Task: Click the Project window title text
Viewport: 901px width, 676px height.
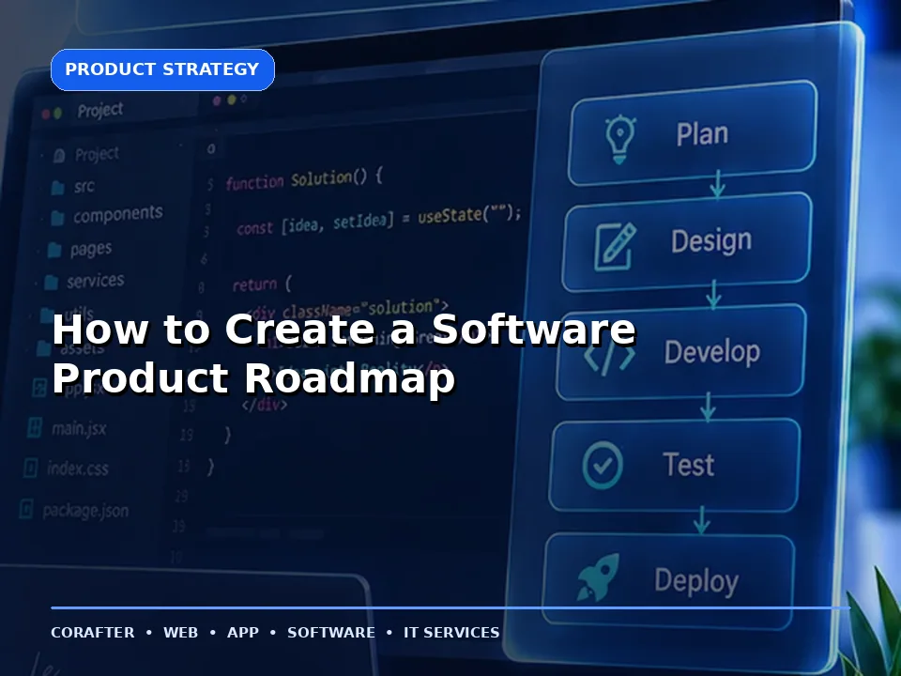Action: coord(100,110)
